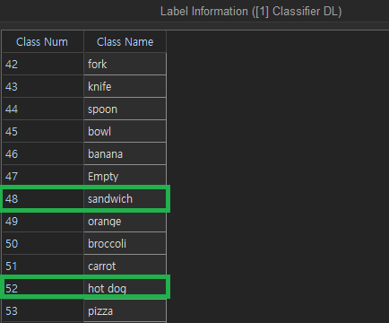Click the Empty class name cell
Viewport: 389px width, 323px height.
pyautogui.click(x=125, y=176)
